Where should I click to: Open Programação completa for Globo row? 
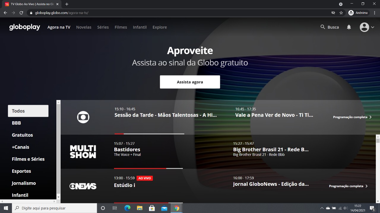tap(352, 117)
